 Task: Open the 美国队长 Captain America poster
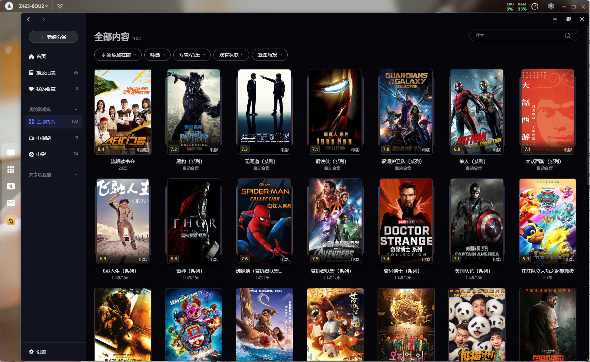(x=477, y=221)
